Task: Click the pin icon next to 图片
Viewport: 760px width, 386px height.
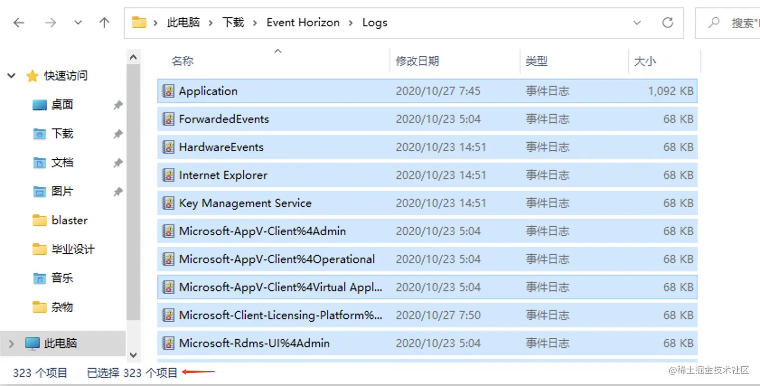Action: [117, 191]
